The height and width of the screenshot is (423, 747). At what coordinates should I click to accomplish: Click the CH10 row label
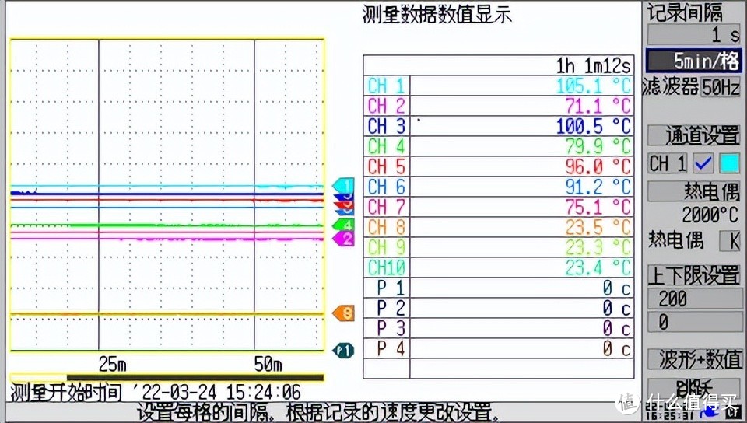pyautogui.click(x=387, y=267)
